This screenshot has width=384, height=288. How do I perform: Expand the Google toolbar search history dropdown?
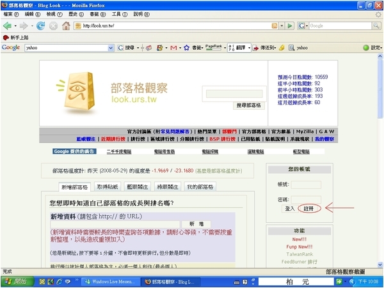pos(111,48)
